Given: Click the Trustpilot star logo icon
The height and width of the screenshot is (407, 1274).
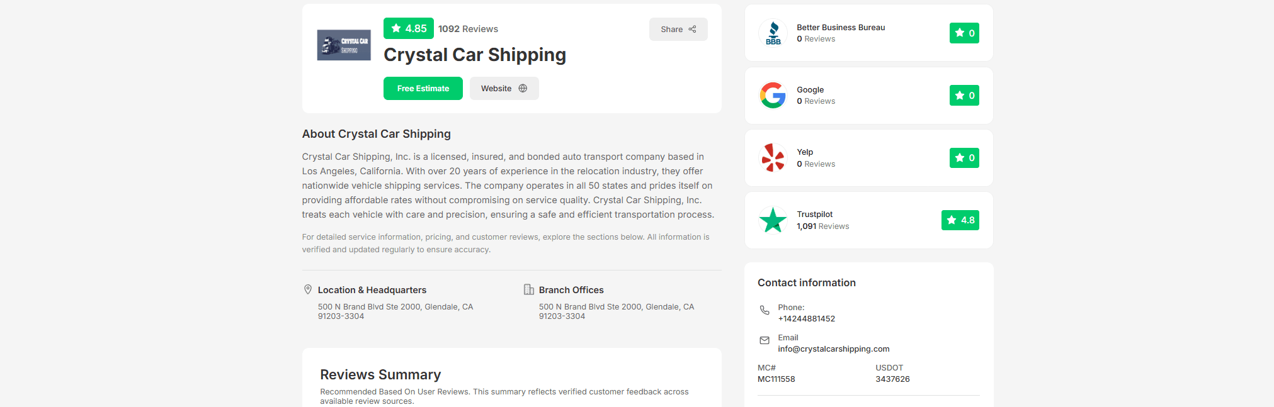Looking at the screenshot, I should 773,220.
